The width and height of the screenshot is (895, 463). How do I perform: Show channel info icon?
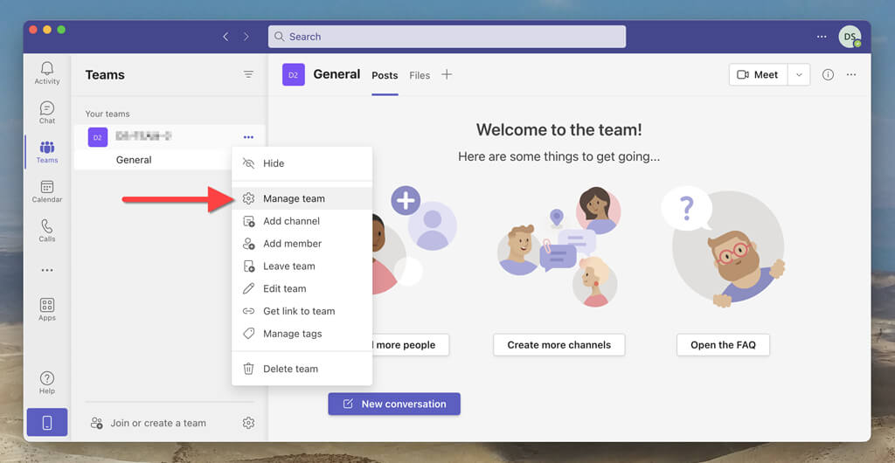(828, 75)
